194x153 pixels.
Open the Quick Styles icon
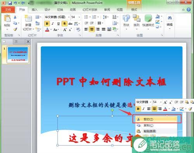tap(148, 18)
